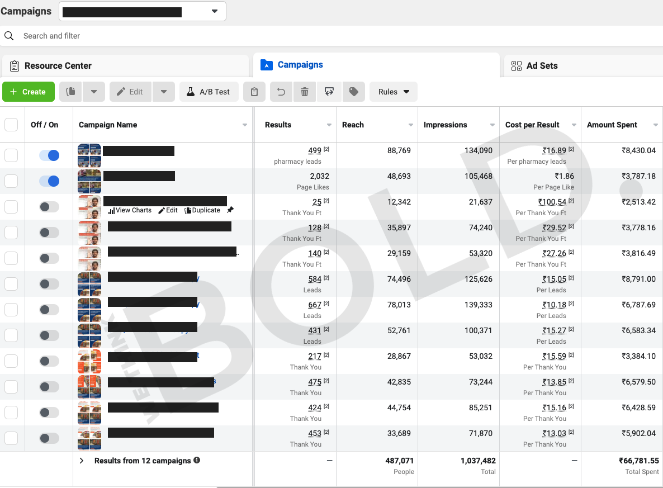The height and width of the screenshot is (488, 663).
Task: Toggle the Page Likes campaign switch
Action: 49,181
